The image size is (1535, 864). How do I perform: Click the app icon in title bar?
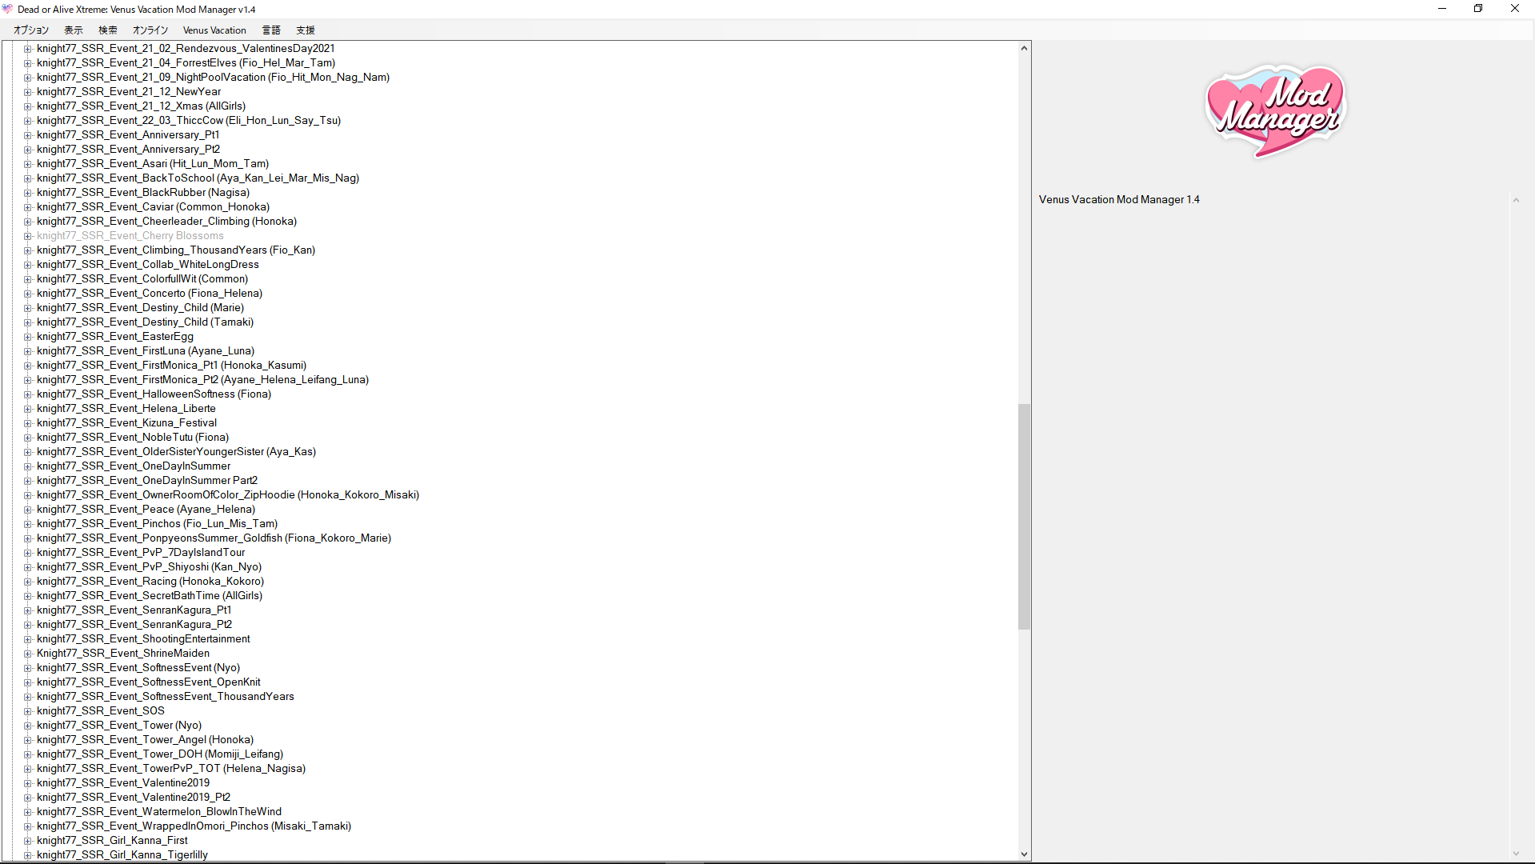click(x=8, y=9)
